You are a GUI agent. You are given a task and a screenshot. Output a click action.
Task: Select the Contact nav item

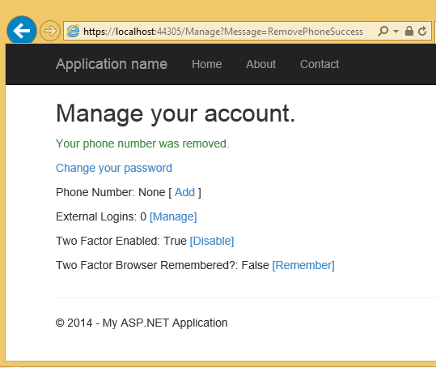point(320,64)
